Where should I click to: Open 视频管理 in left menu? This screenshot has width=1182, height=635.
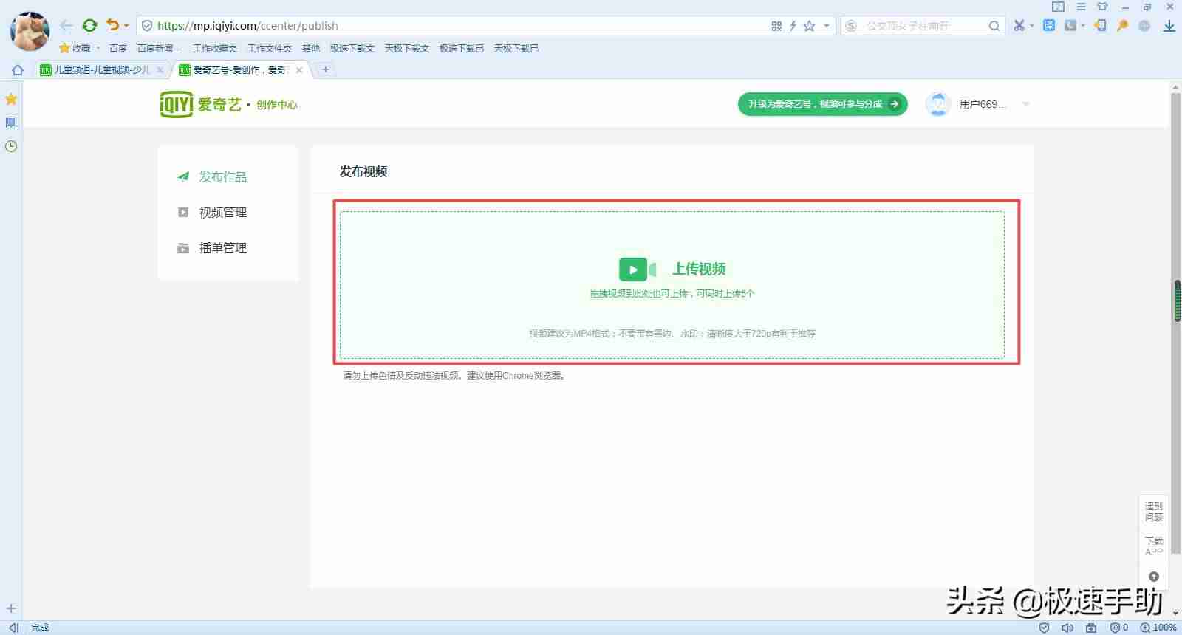tap(222, 212)
